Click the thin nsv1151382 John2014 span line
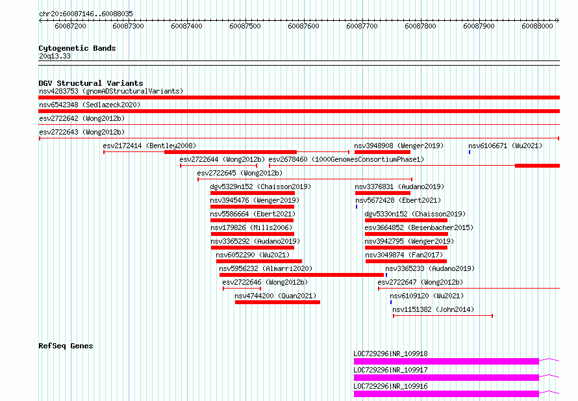This screenshot has width=578, height=401. (443, 316)
